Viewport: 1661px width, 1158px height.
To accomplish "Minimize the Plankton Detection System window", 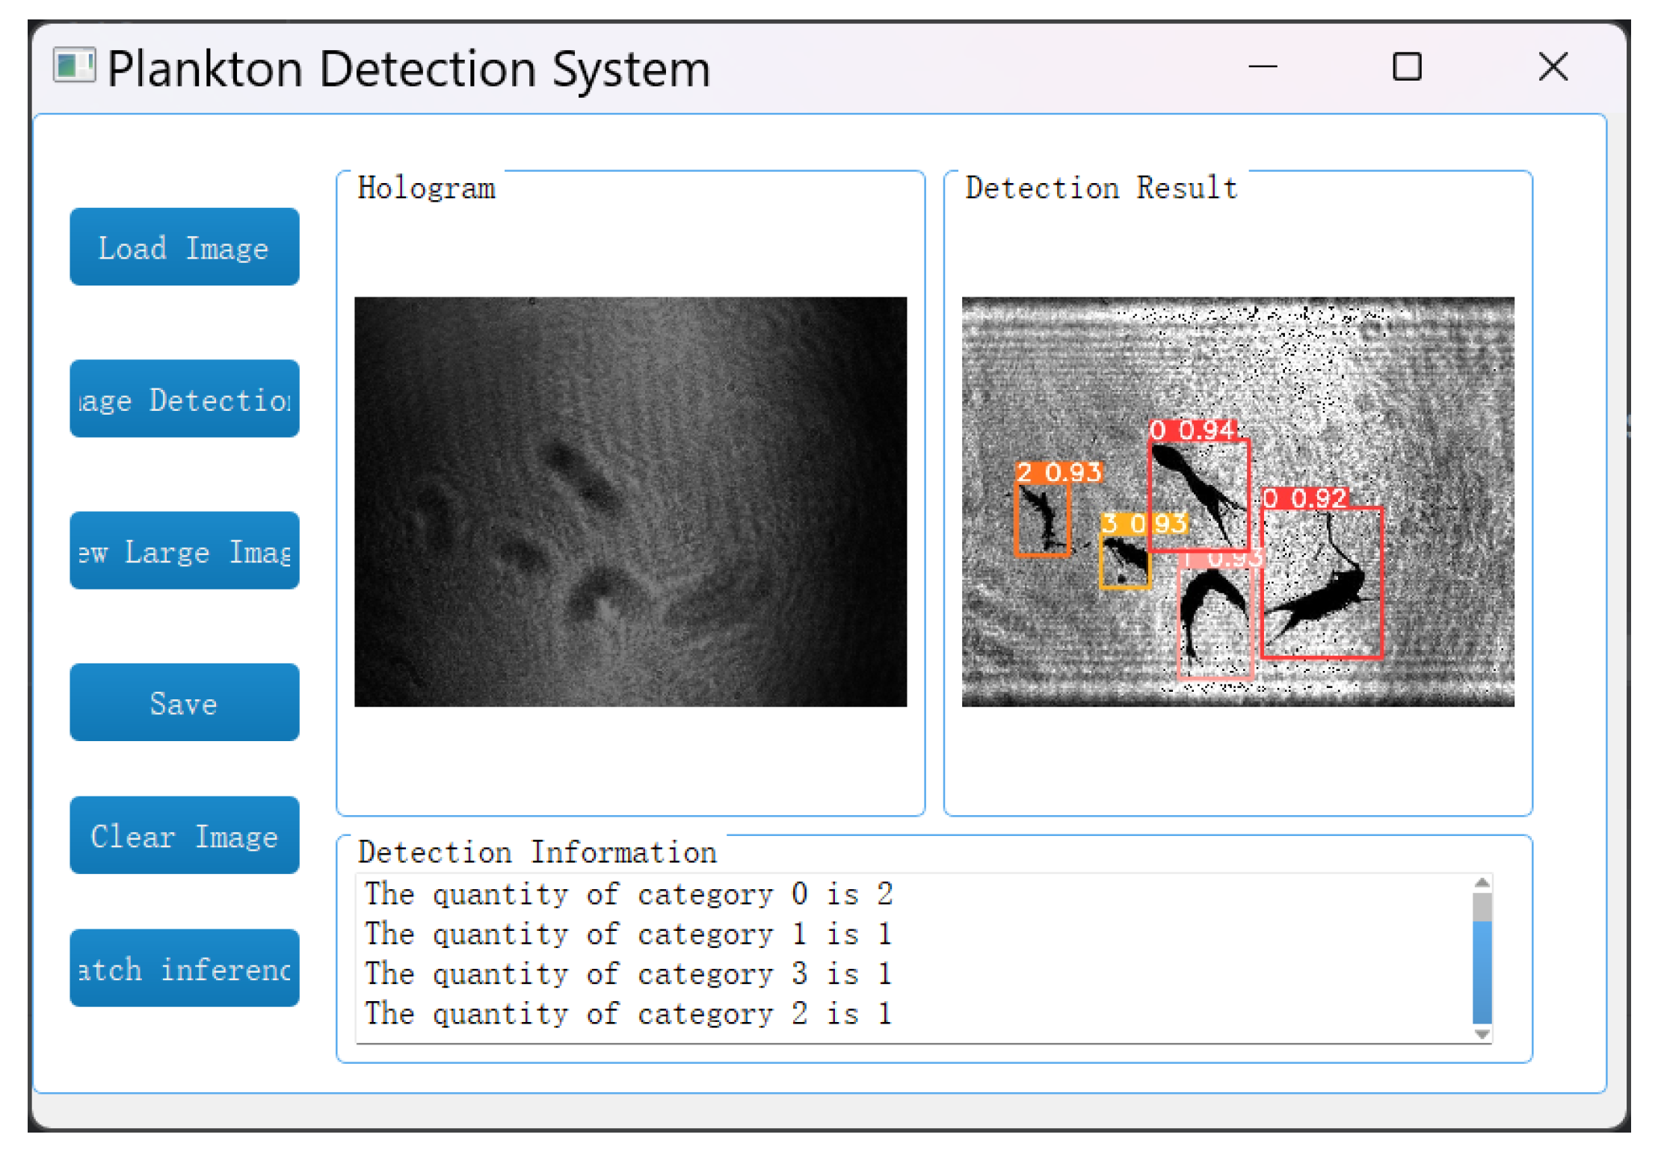I will [1263, 66].
